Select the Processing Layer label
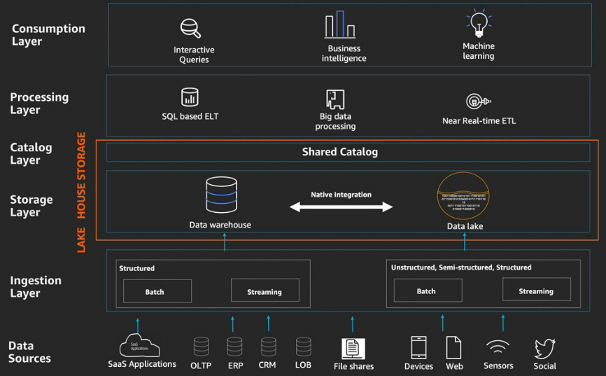The width and height of the screenshot is (606, 376). click(39, 104)
